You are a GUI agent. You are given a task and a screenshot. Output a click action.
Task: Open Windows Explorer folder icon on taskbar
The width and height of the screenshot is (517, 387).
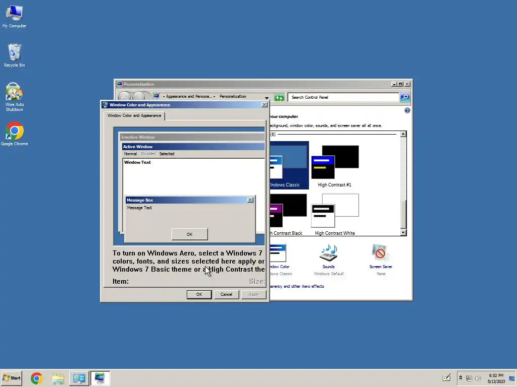[x=58, y=378]
